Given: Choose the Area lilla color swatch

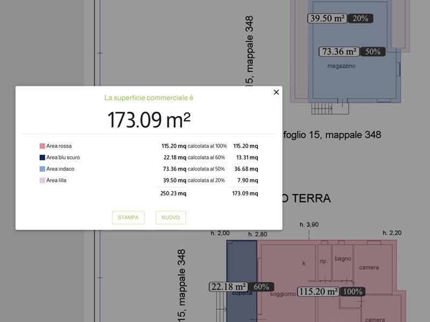Looking at the screenshot, I should click(42, 181).
